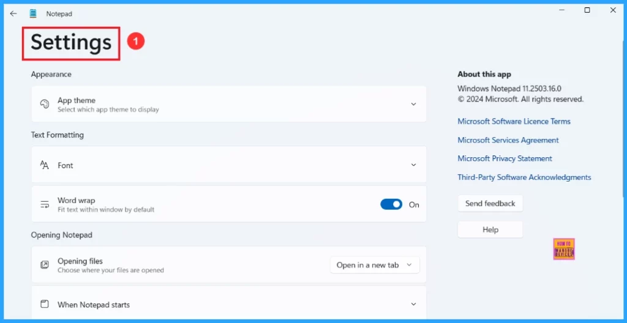Screen dimensions: 627x323
Task: Click the vertical scrollbar on right edge
Action: pyautogui.click(x=624, y=120)
